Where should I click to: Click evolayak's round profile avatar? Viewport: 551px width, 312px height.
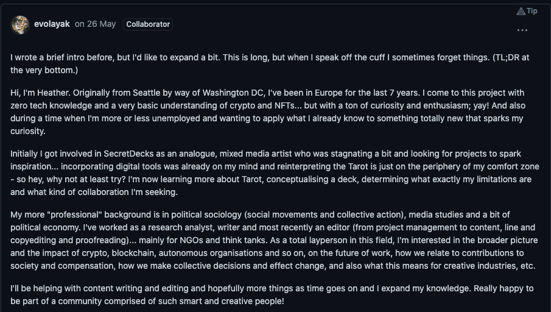pos(20,24)
